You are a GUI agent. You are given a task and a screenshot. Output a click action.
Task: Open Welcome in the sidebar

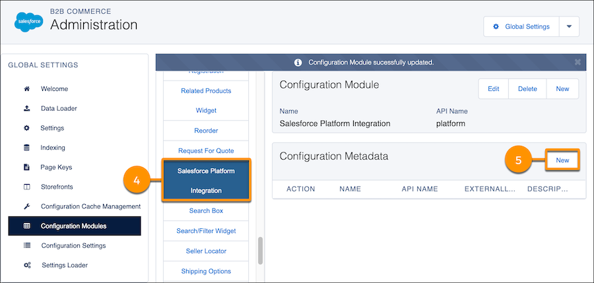pos(55,88)
